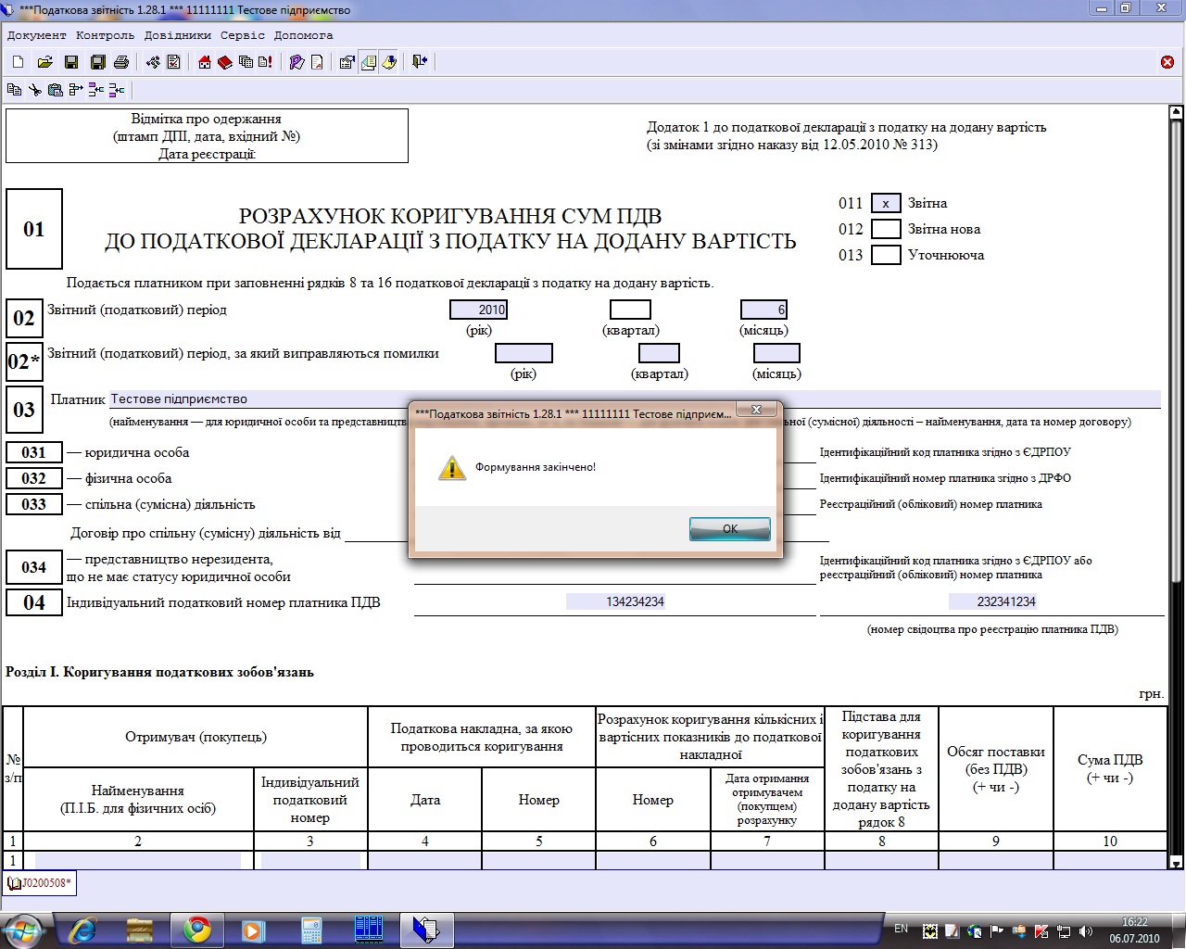Click the year field containing 2010
This screenshot has height=949, width=1186.
[478, 310]
